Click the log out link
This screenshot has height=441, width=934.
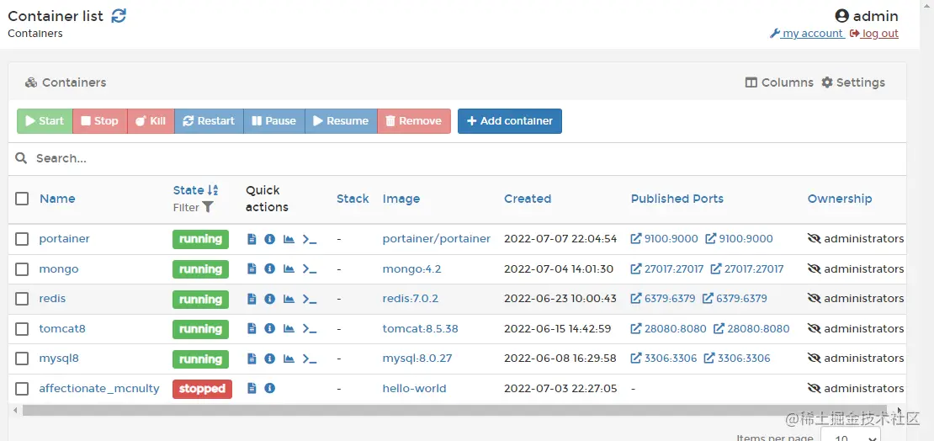pyautogui.click(x=874, y=34)
